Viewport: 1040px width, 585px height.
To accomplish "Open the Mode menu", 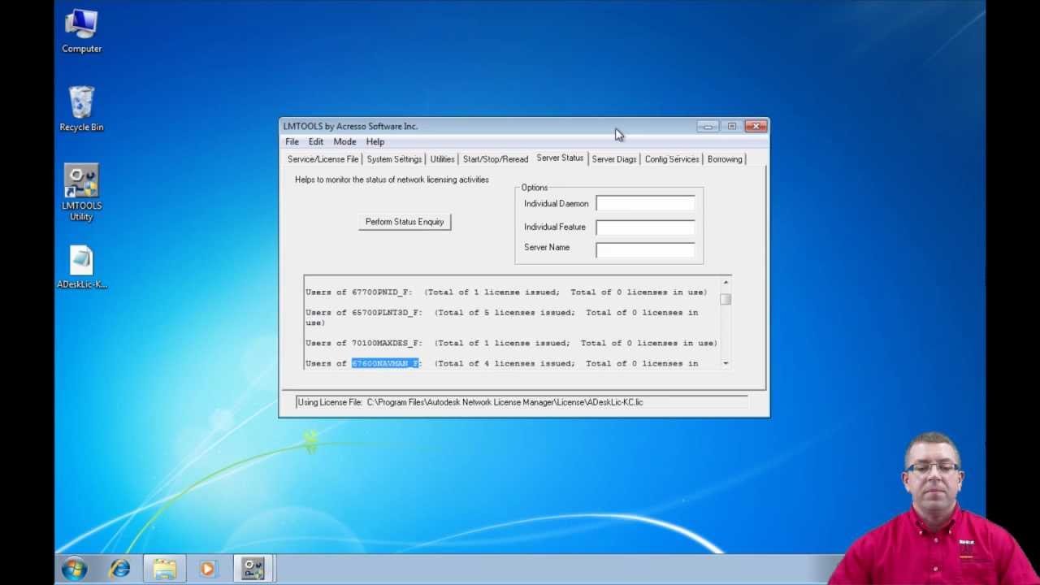I will [344, 141].
